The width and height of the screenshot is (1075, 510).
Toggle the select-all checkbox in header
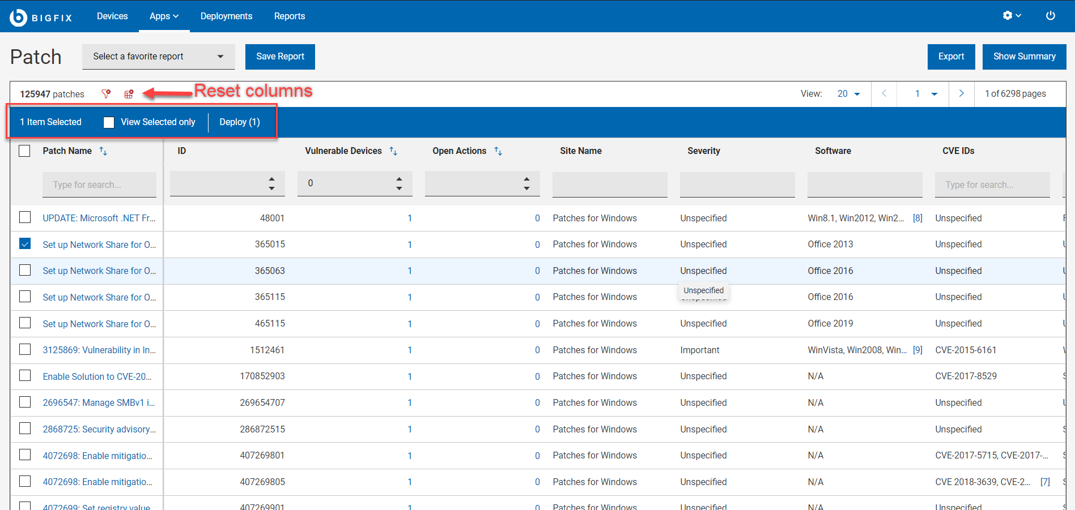tap(25, 151)
